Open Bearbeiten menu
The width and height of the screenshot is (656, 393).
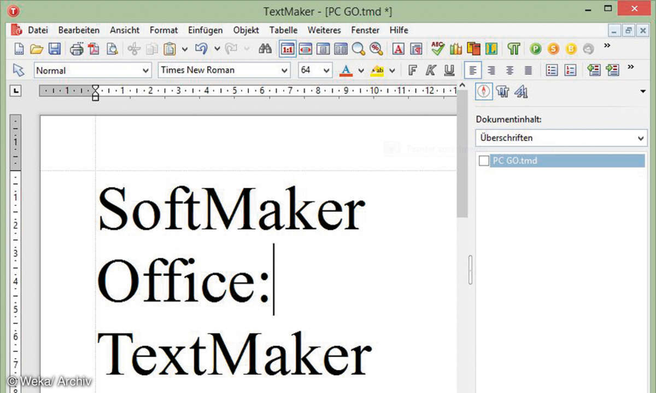79,30
